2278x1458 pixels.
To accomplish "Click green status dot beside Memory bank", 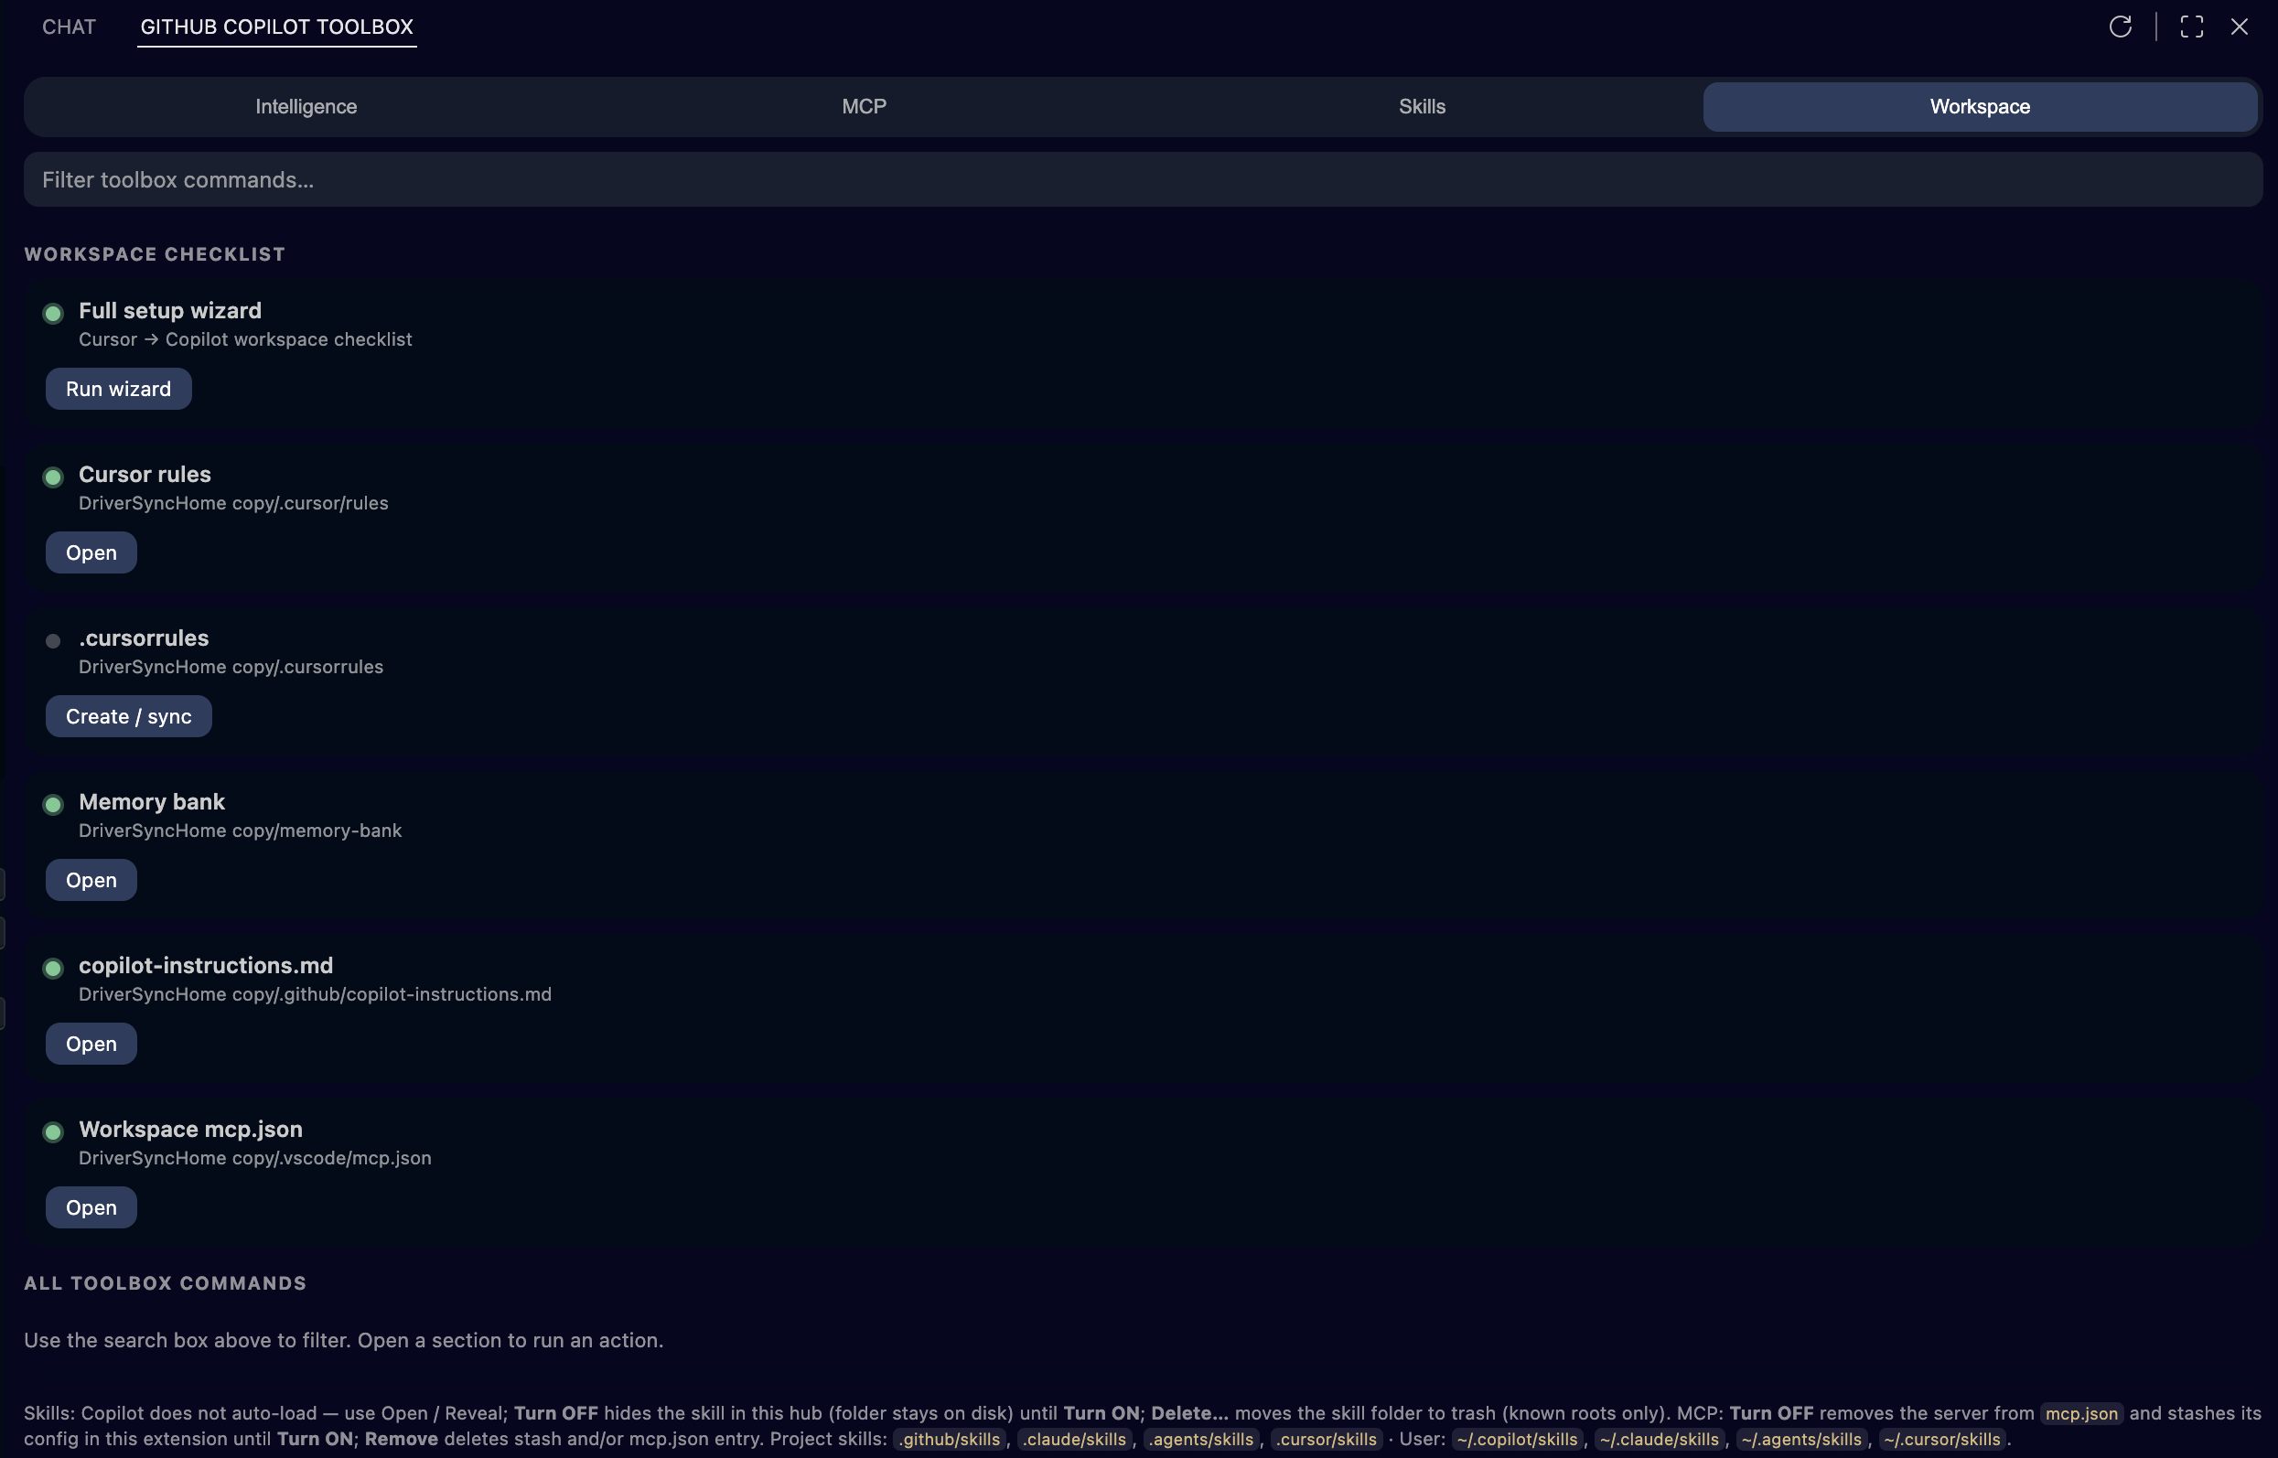I will (53, 805).
